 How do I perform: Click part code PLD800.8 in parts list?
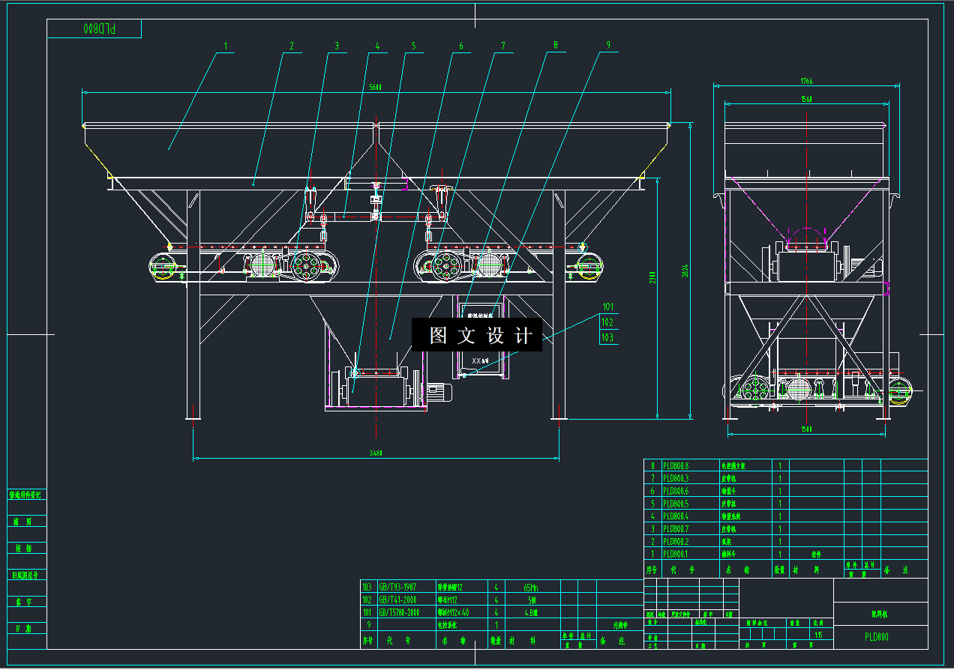tap(676, 465)
